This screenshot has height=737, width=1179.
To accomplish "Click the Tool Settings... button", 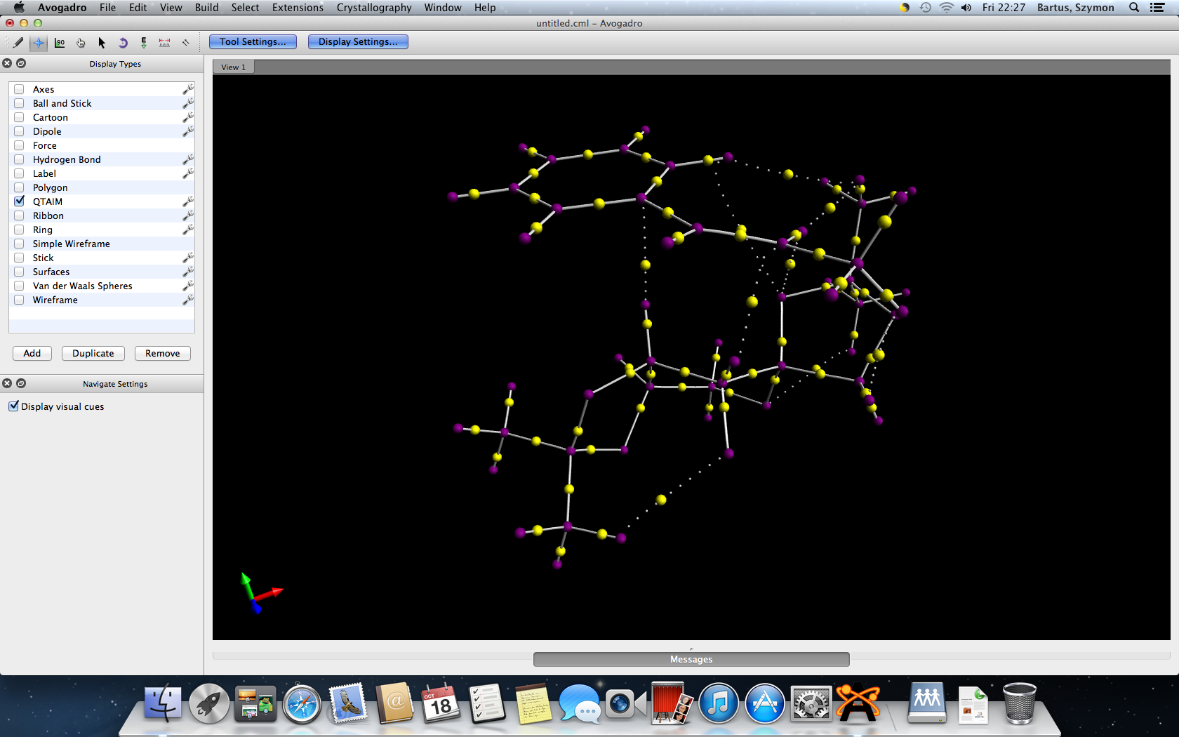I will [253, 42].
